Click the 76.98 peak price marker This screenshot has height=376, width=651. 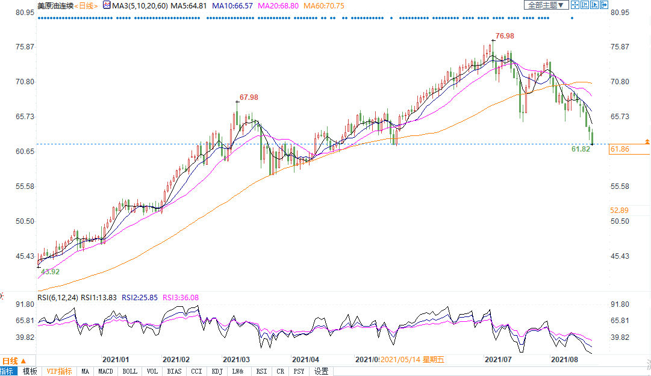tap(504, 36)
